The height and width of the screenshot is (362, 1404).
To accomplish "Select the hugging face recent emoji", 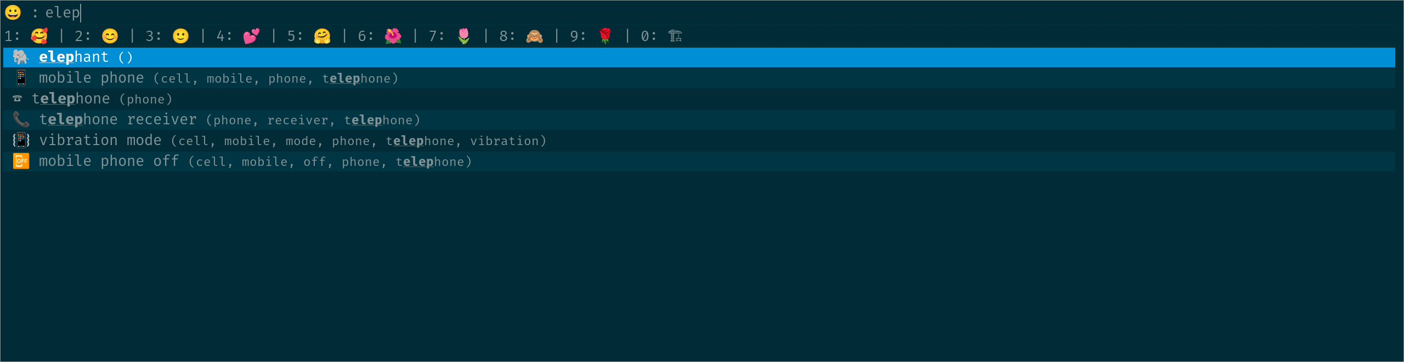I will (x=322, y=36).
